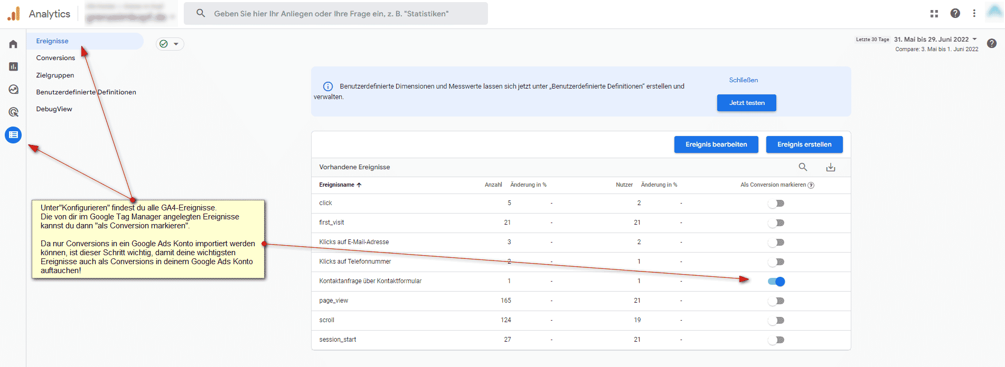Open the Explore icon in the sidebar
The image size is (1005, 367).
pos(13,90)
